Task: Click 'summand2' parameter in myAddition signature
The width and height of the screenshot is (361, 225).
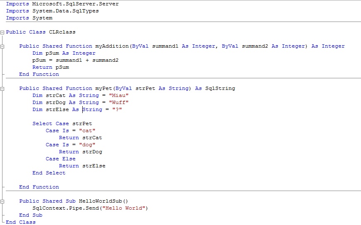Action: point(255,46)
